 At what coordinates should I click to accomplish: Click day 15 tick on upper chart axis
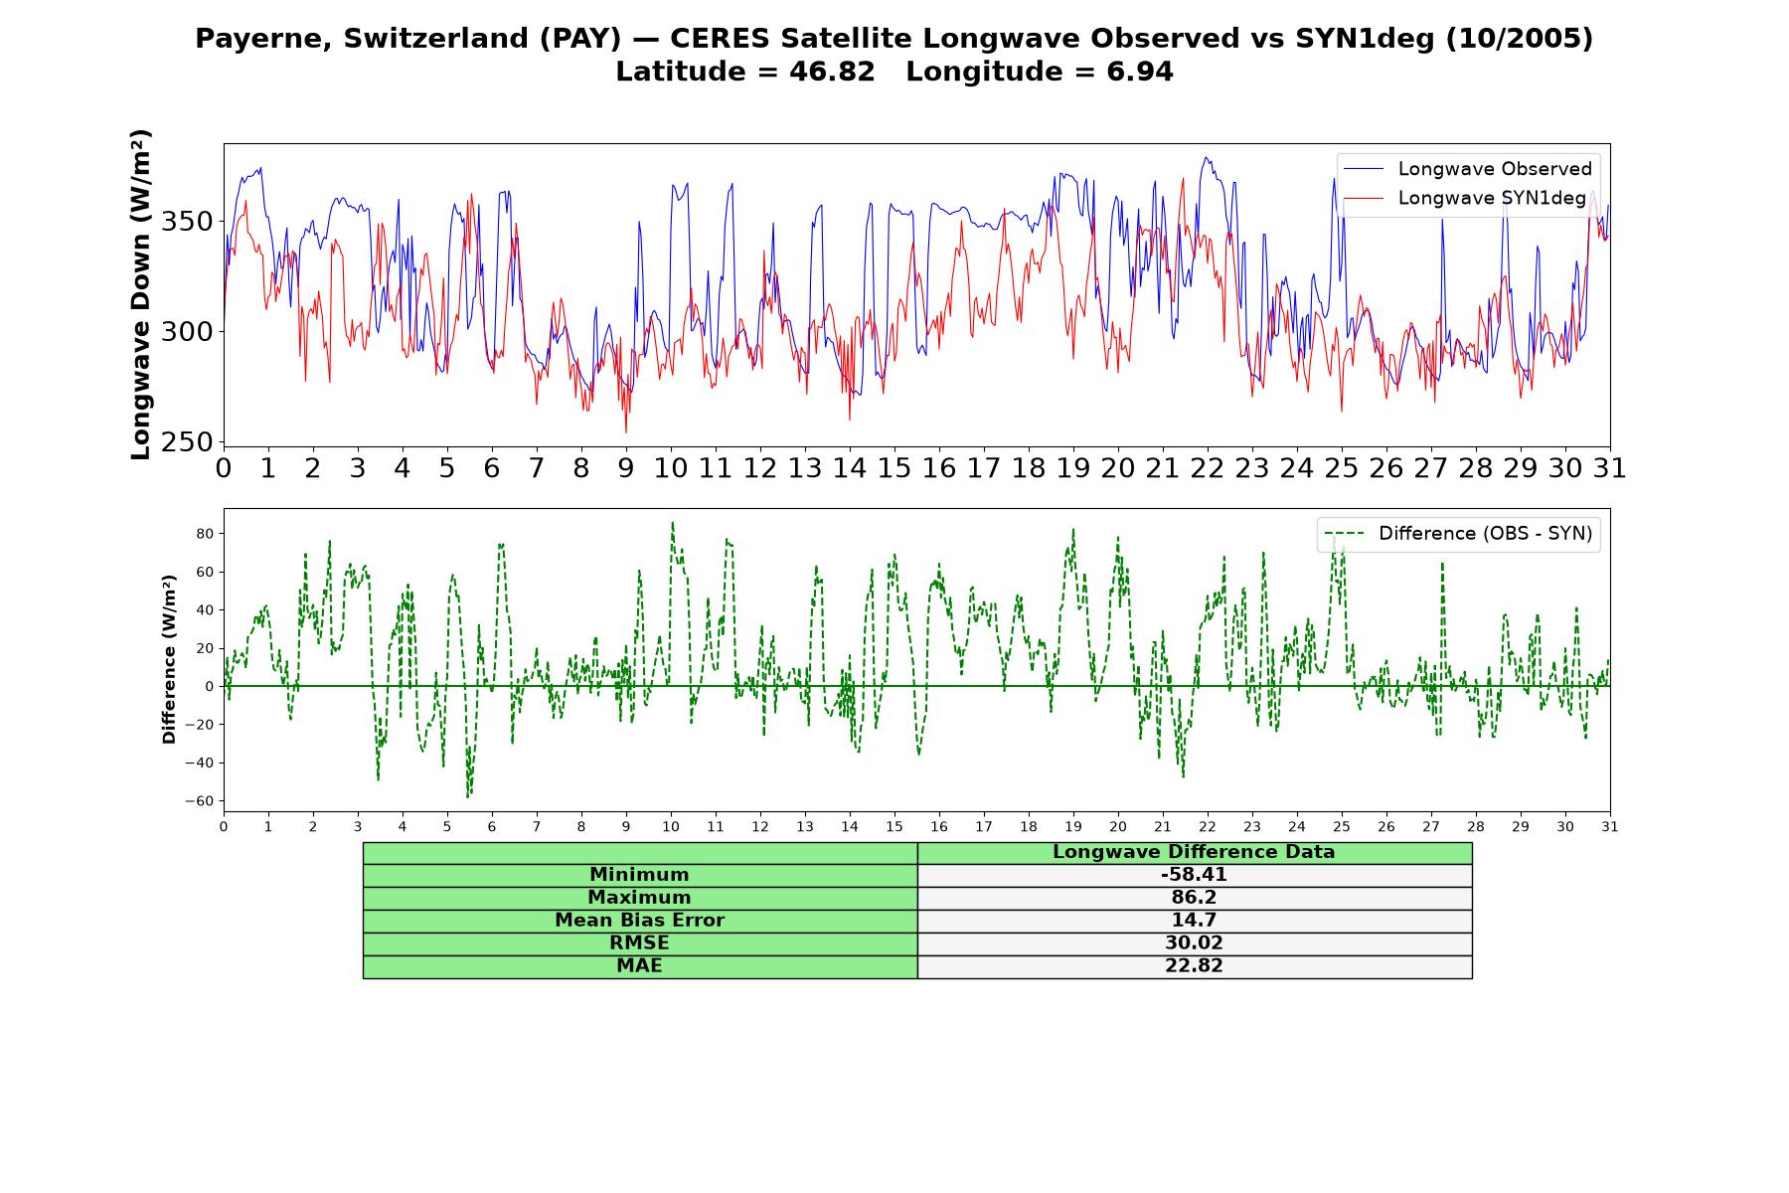coord(894,467)
